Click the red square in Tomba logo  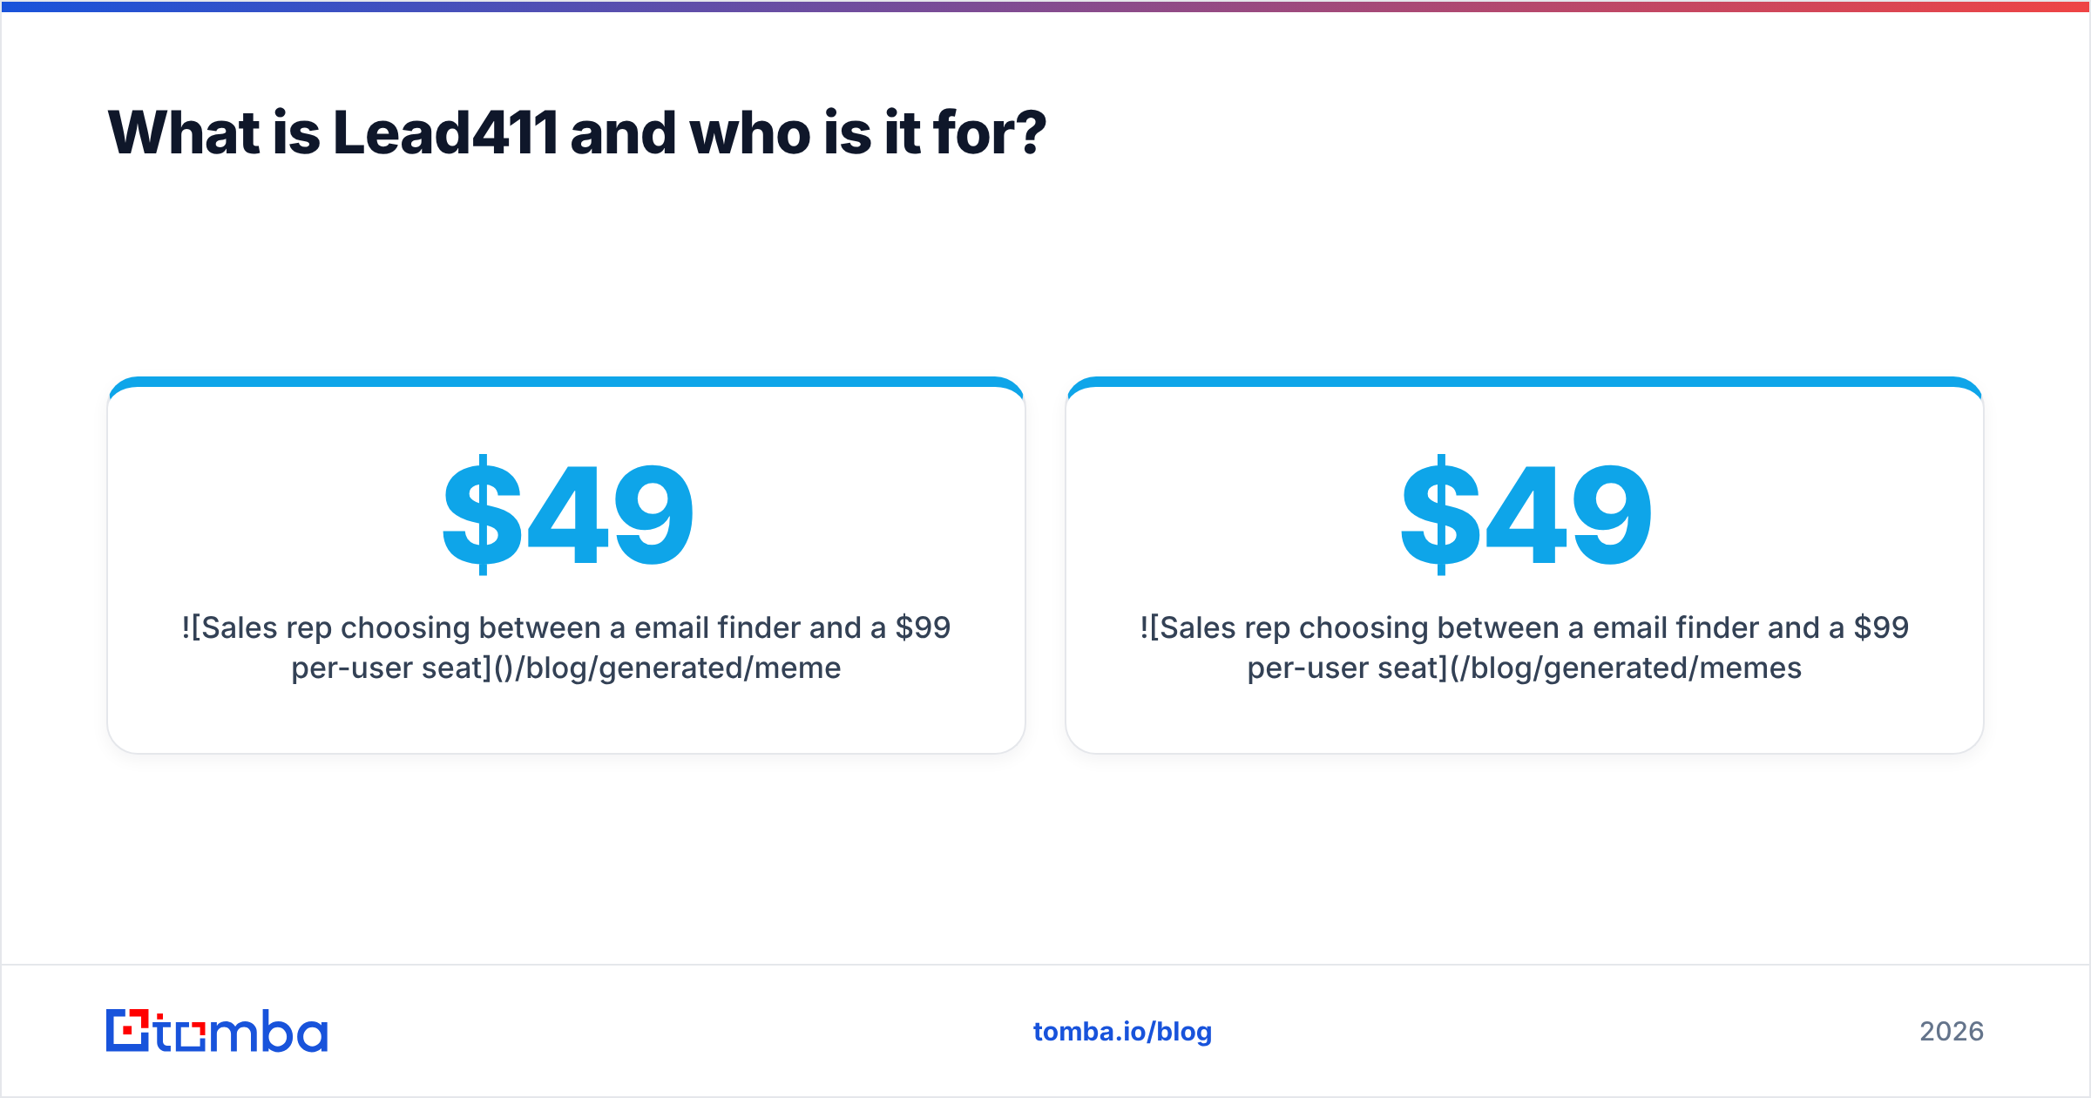129,1031
